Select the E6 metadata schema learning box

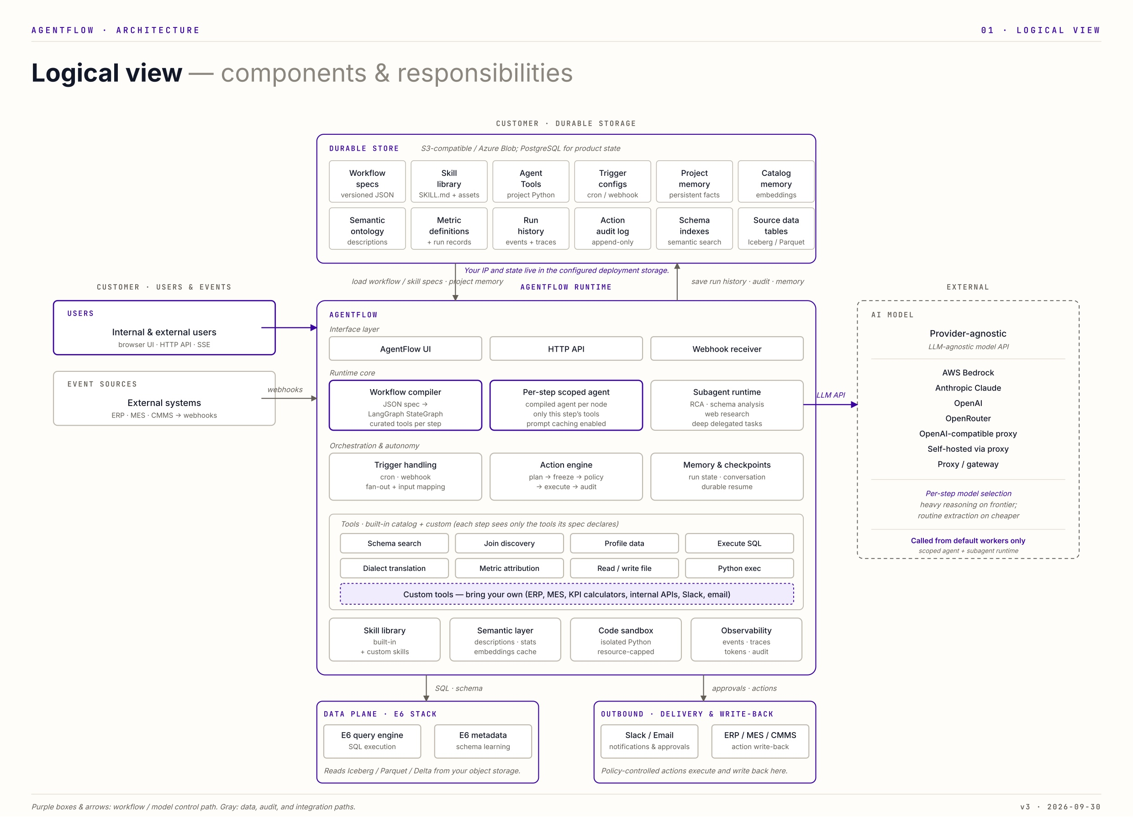tap(483, 741)
